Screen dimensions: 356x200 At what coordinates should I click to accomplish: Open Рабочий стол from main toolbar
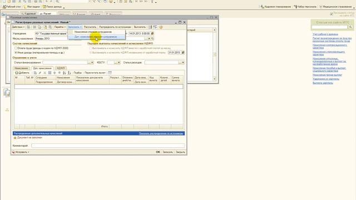click(12, 7)
